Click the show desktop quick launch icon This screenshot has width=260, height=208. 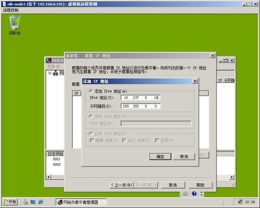click(33, 202)
